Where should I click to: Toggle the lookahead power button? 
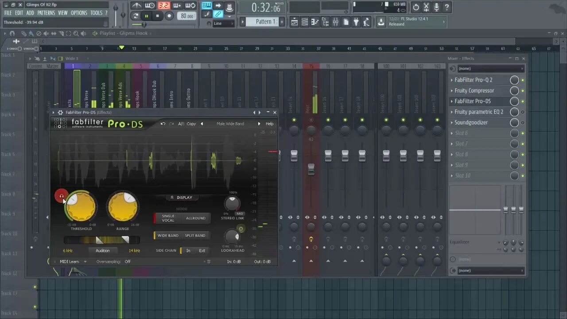241,229
